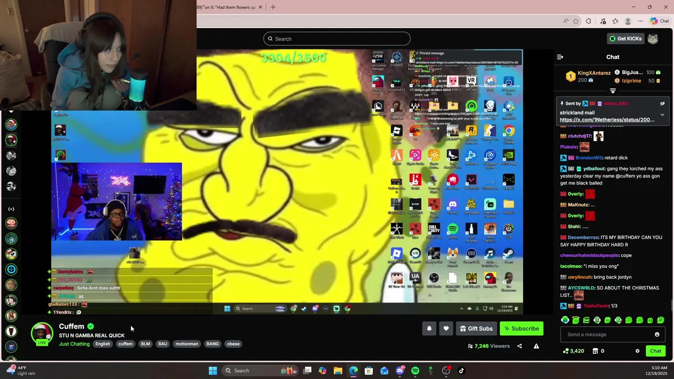Image resolution: width=674 pixels, height=379 pixels.
Task: Open Spotify from the taskbar
Action: [x=415, y=371]
